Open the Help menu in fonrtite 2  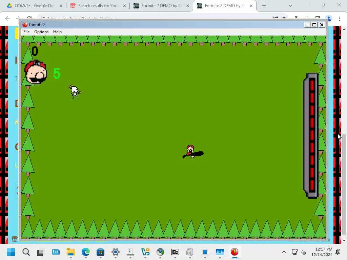pyautogui.click(x=57, y=32)
